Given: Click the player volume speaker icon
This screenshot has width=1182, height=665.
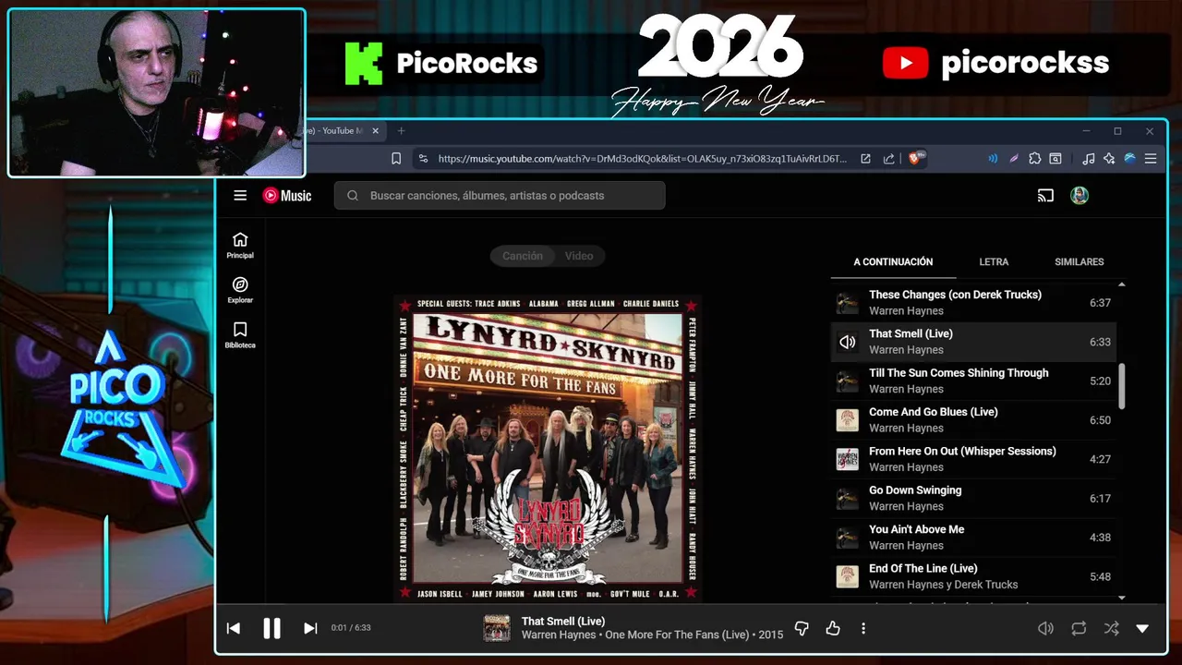Looking at the screenshot, I should pyautogui.click(x=1045, y=628).
